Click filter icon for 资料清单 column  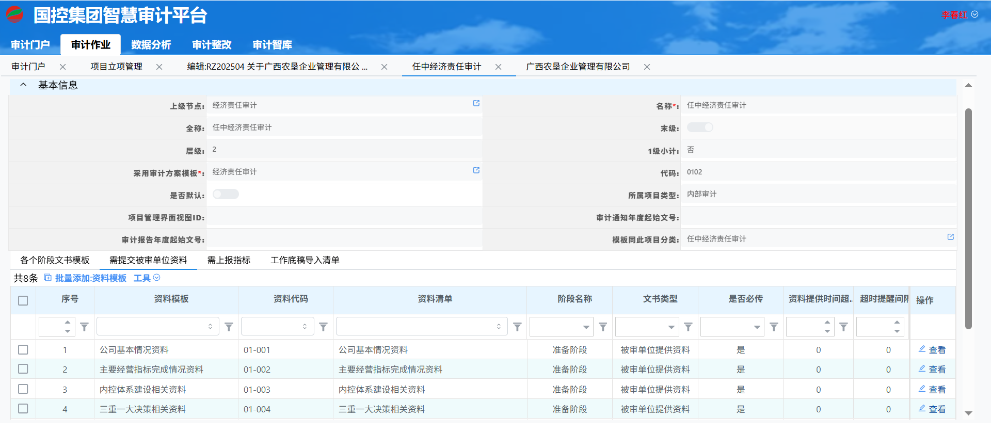tap(517, 327)
